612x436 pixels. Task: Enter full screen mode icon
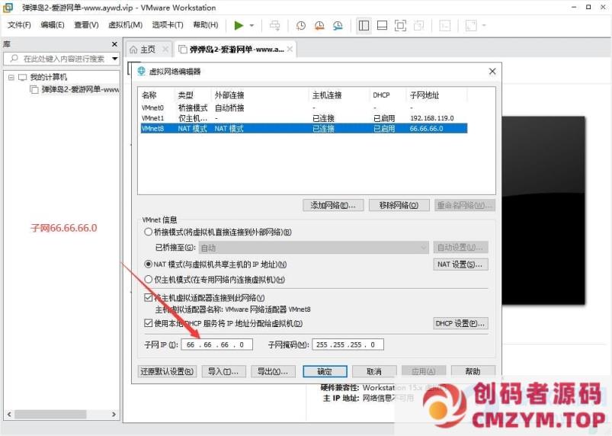400,26
